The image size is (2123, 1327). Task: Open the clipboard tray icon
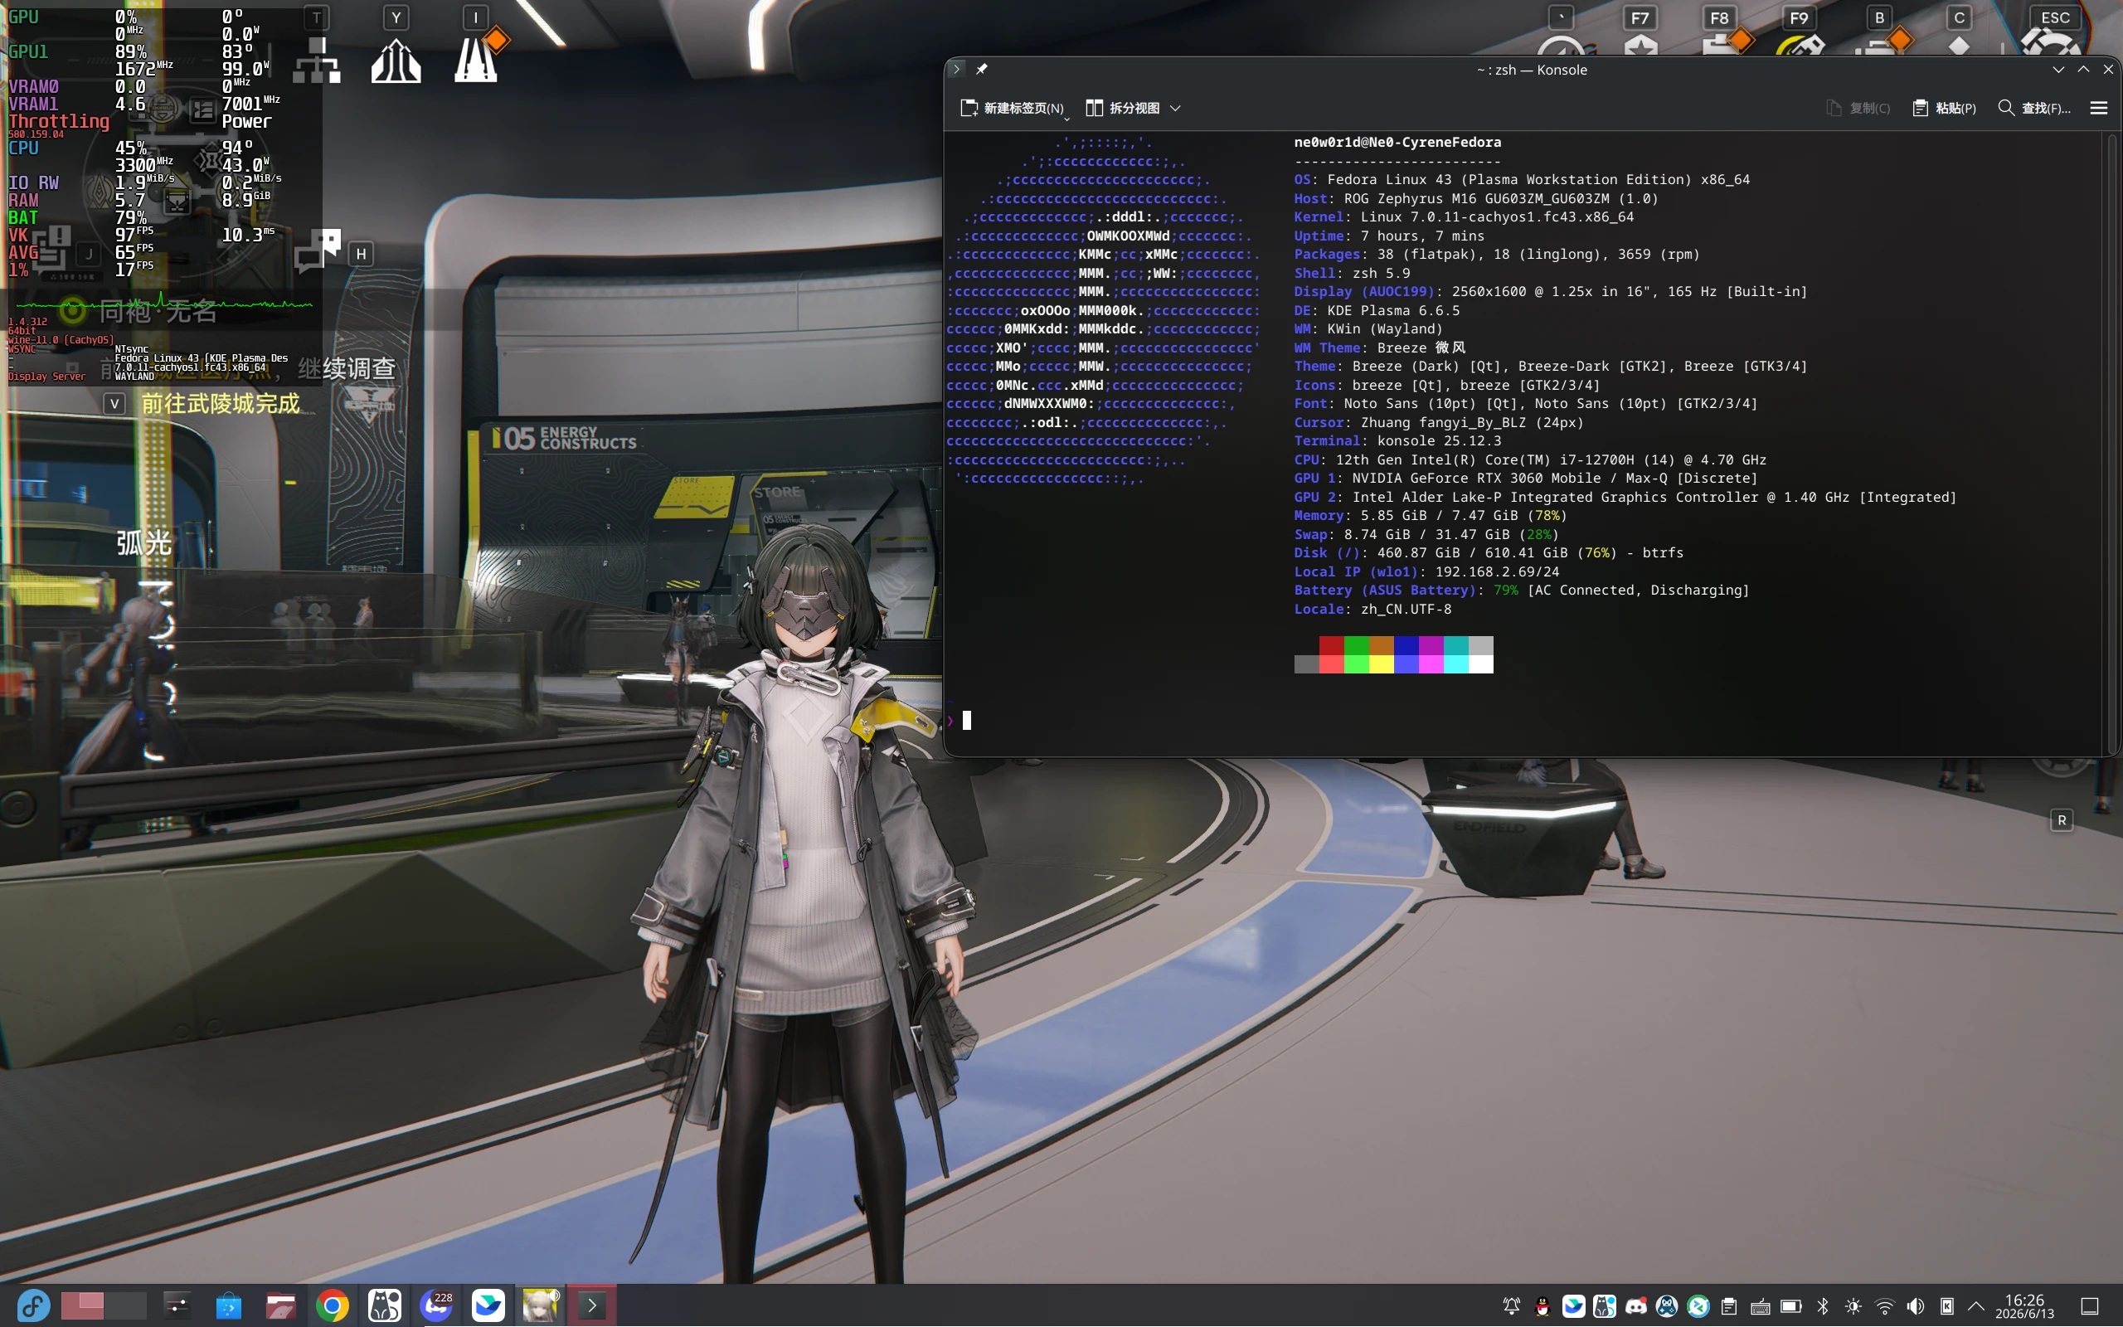tap(1729, 1306)
